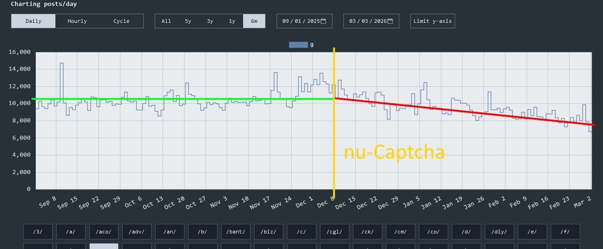Pick the /cgl/ board button
This screenshot has height=249, width=603.
335,232
